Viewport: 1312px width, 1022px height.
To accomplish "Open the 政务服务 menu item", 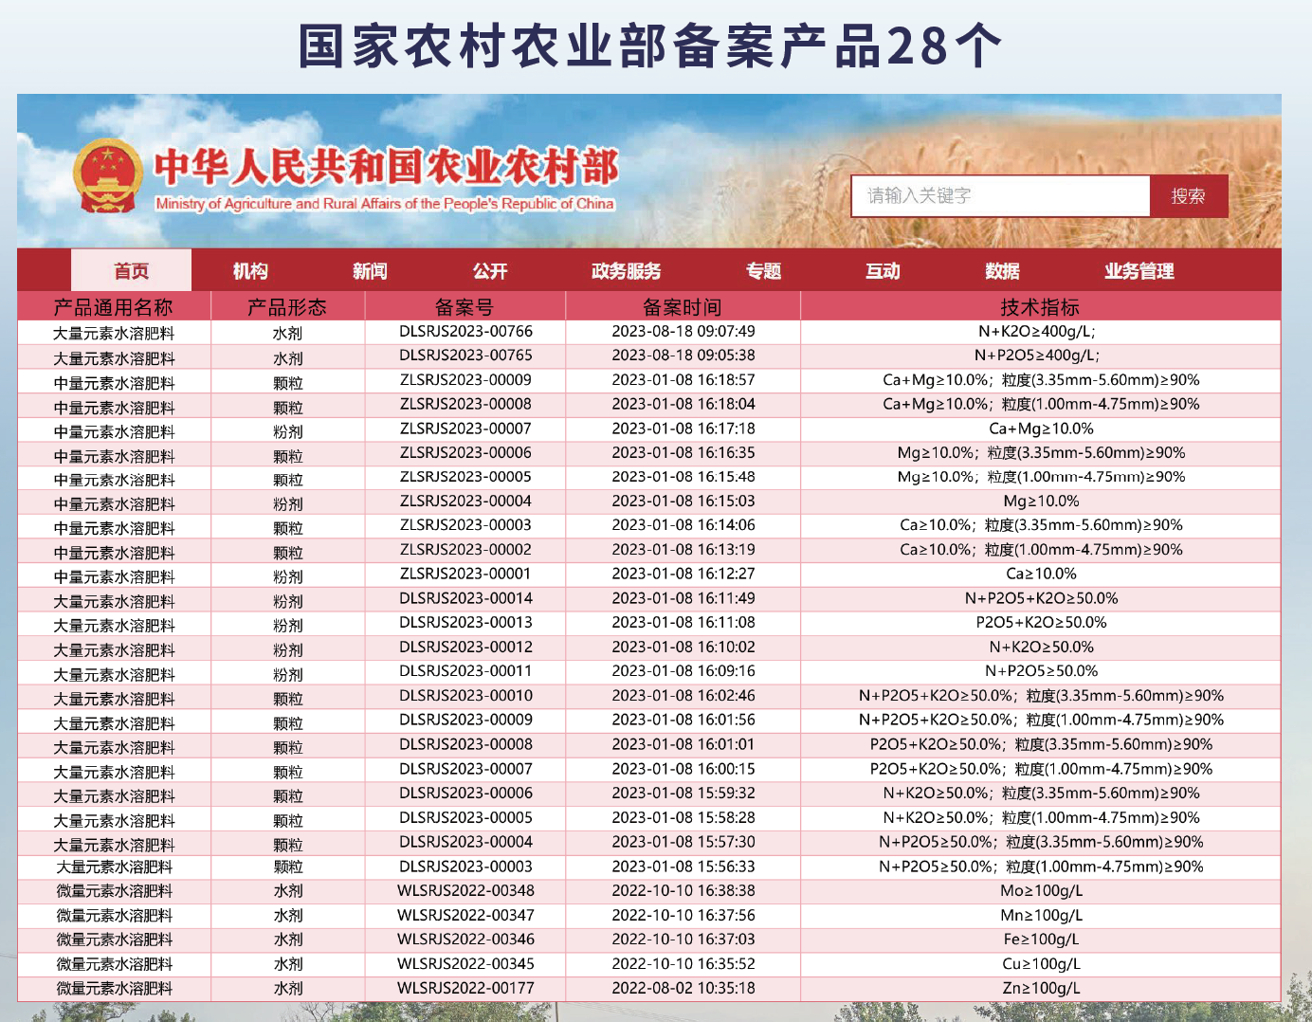I will click(x=627, y=271).
